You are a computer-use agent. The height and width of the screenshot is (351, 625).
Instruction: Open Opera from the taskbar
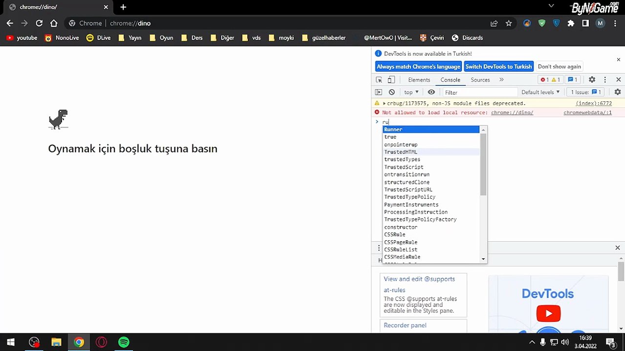101,342
